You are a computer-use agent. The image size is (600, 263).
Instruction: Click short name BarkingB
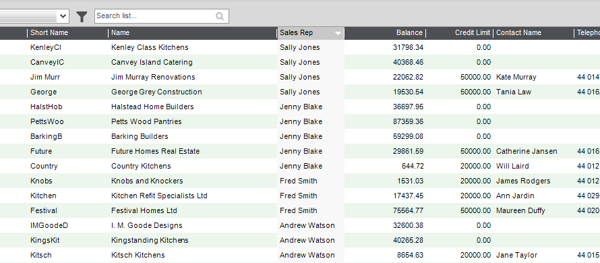[x=47, y=136]
